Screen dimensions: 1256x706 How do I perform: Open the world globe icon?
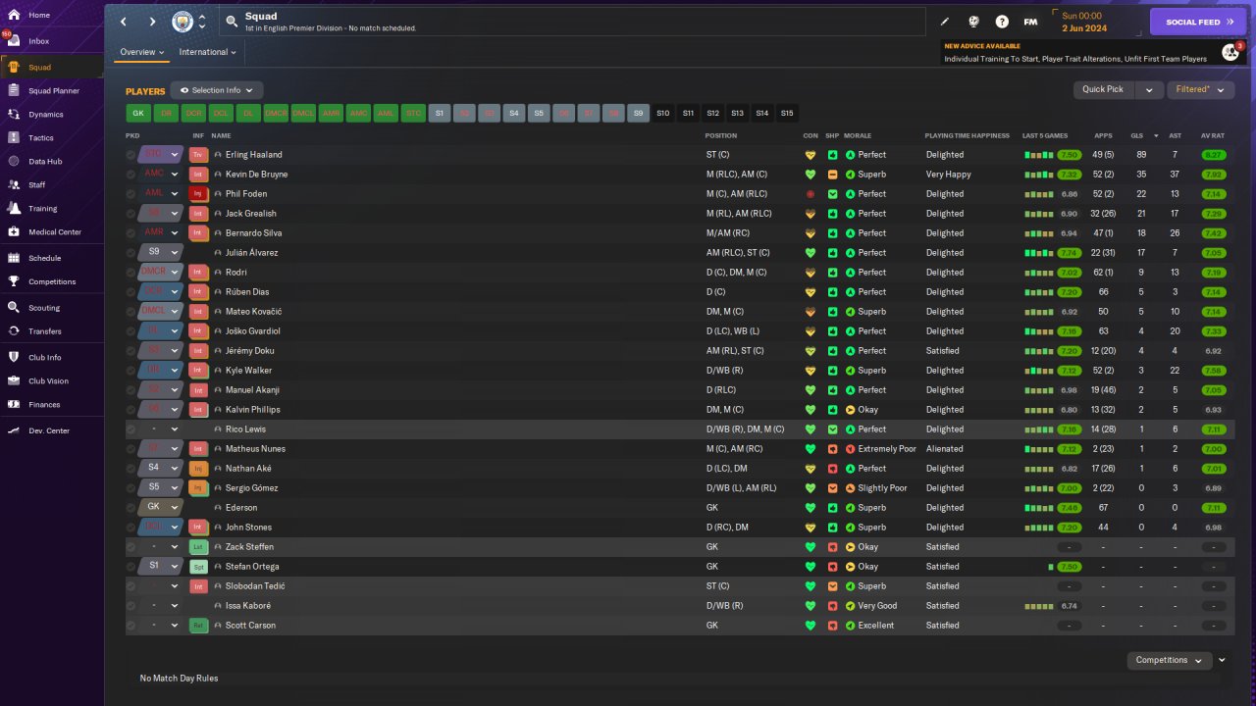(973, 22)
